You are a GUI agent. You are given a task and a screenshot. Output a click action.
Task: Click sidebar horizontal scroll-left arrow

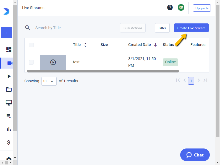coord(2,163)
